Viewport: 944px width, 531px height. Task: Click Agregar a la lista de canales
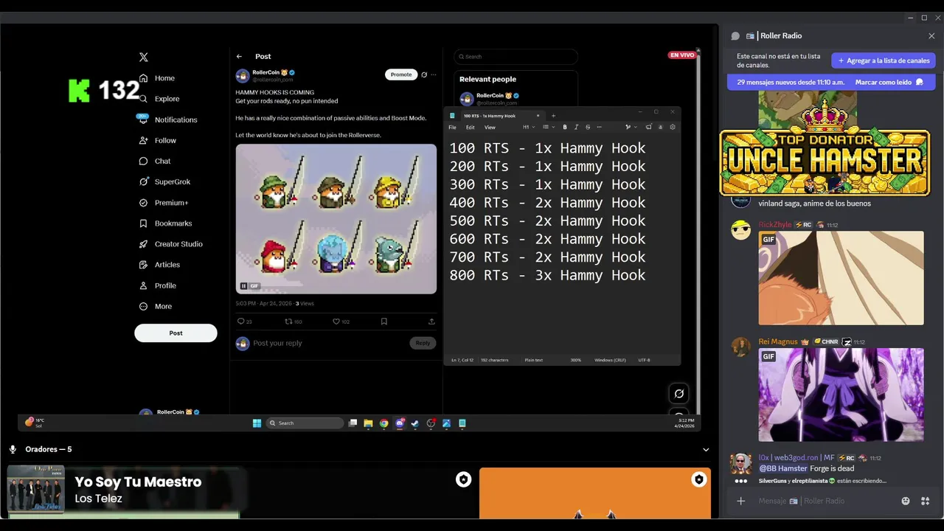[884, 60]
